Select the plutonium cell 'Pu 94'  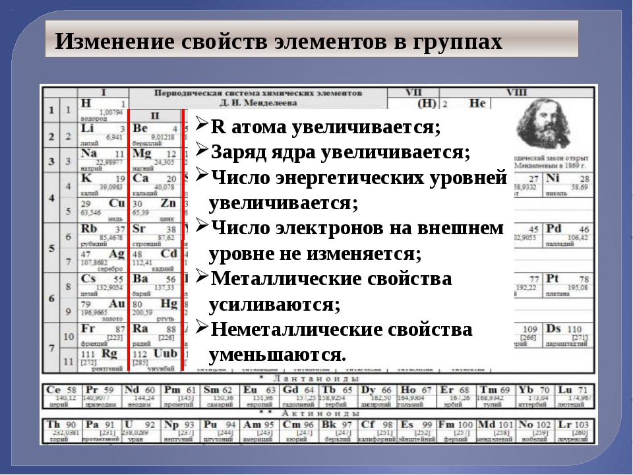220,431
